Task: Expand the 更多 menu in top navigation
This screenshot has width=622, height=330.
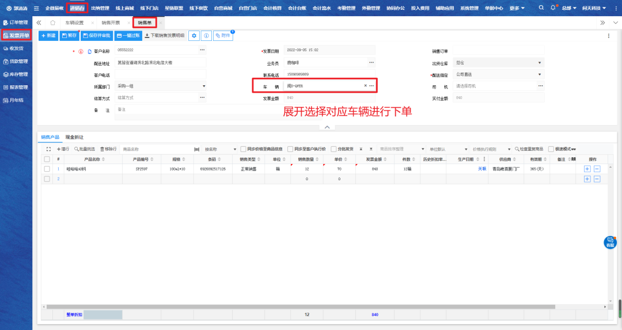Action: [517, 8]
